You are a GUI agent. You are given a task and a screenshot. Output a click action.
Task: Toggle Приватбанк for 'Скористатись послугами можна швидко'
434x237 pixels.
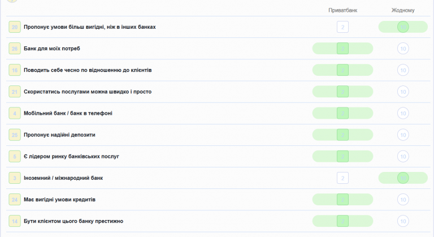click(x=342, y=92)
